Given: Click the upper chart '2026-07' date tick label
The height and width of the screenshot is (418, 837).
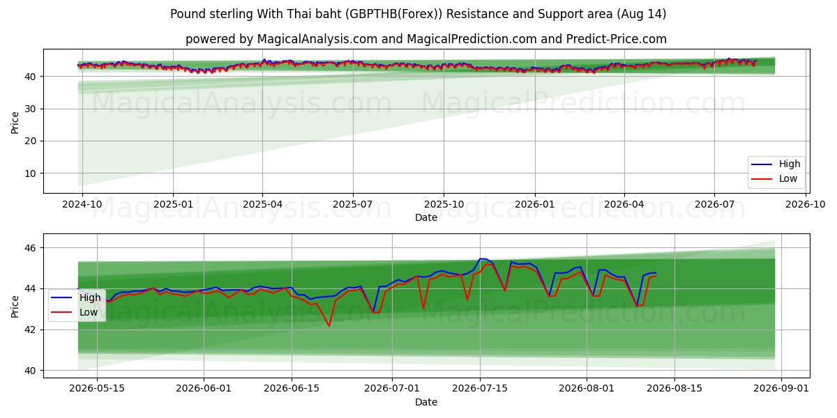Looking at the screenshot, I should [714, 205].
